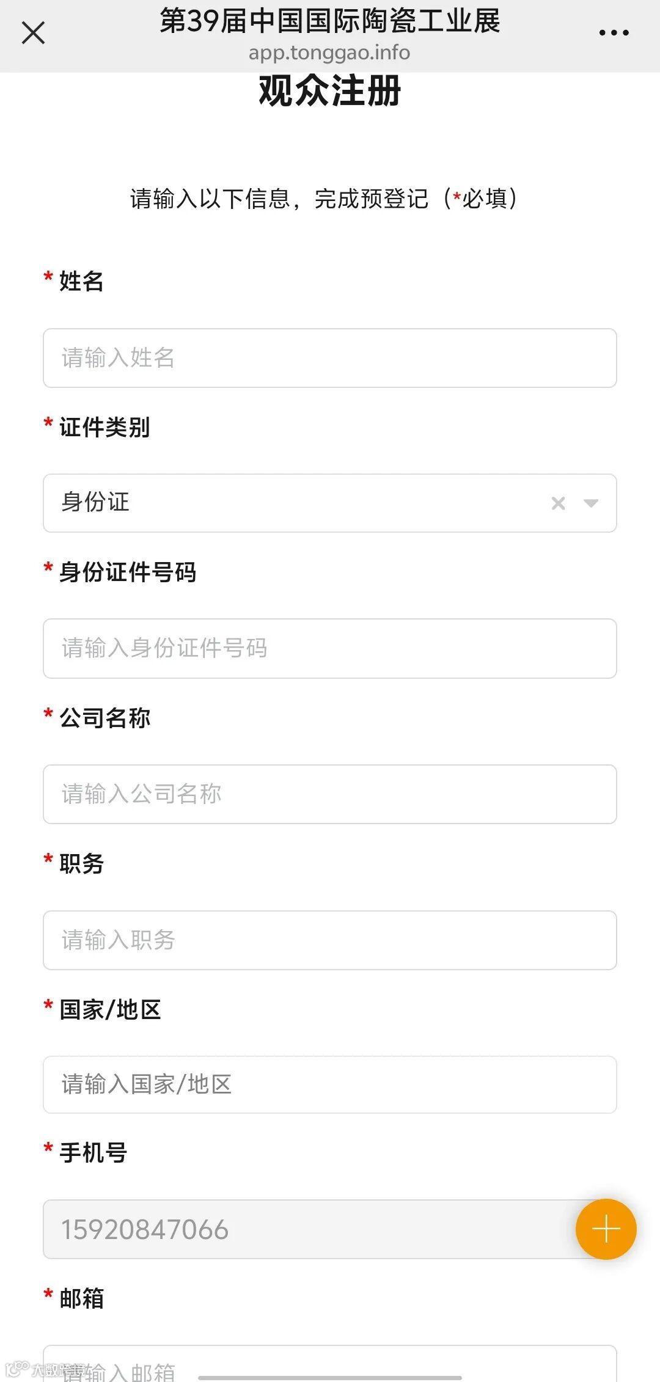Tap the orange plus floating button
Image resolution: width=660 pixels, height=1382 pixels.
[x=606, y=1229]
